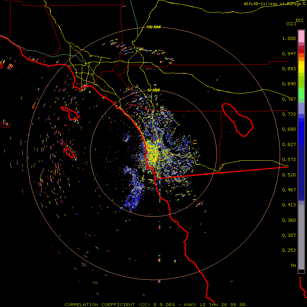Click the NEXLAB-College of DuPage credit text
307x307 pixels.
pos(274,4)
